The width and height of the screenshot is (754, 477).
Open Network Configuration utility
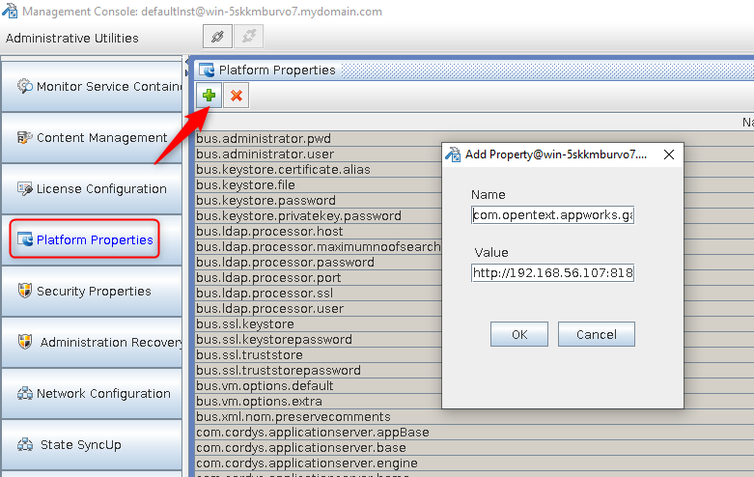[92, 393]
